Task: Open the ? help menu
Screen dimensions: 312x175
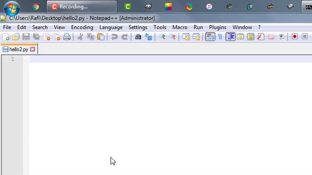Action: (259, 27)
